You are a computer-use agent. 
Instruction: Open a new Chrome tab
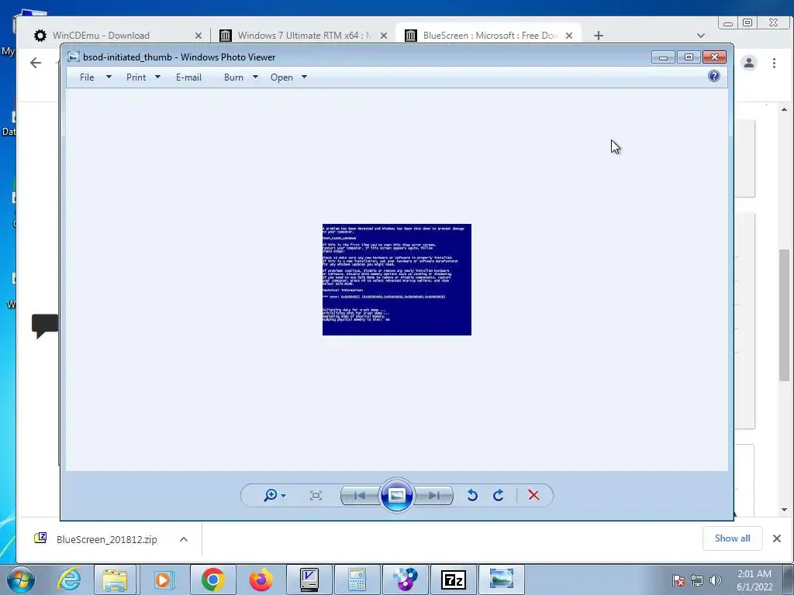pyautogui.click(x=599, y=36)
